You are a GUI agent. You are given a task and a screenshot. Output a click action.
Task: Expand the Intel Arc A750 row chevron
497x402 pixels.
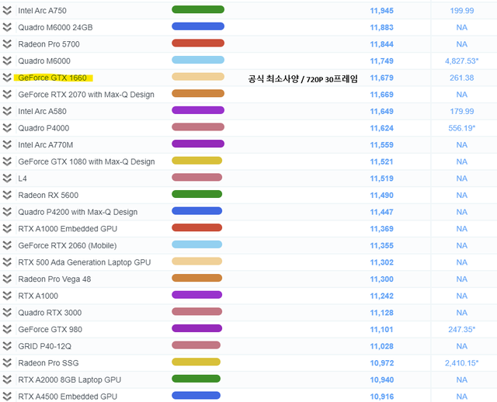[x=8, y=10]
